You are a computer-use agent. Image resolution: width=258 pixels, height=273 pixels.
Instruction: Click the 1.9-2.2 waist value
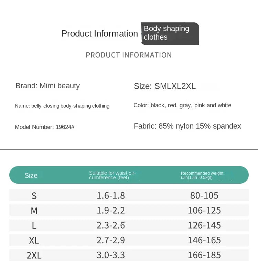tap(111, 211)
